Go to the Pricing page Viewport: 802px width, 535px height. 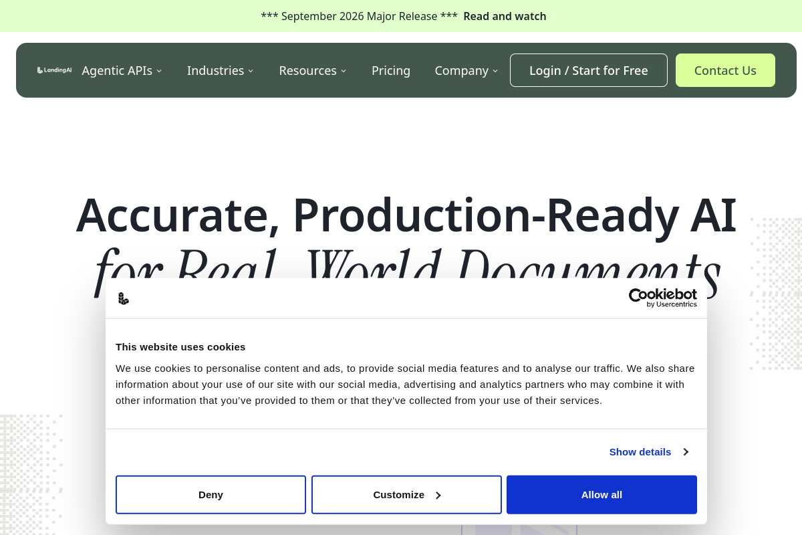click(391, 70)
